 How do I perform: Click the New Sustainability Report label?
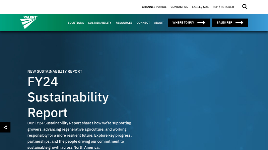tap(55, 71)
